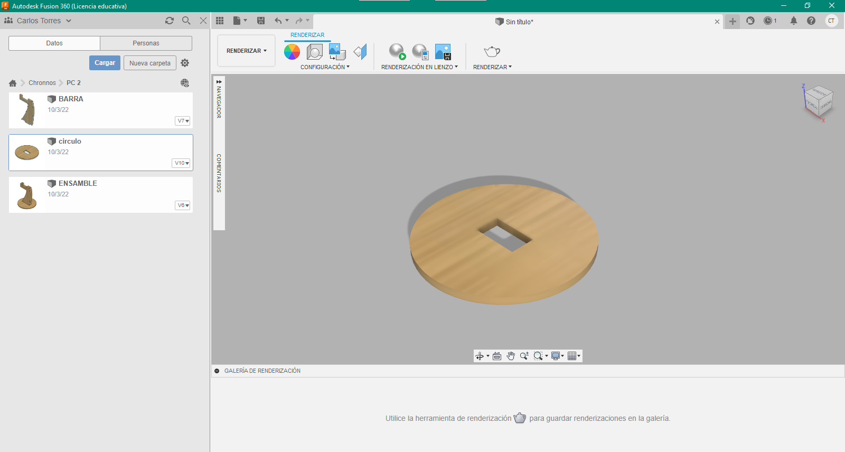Open the Help question mark menu
The image size is (845, 452).
[811, 21]
